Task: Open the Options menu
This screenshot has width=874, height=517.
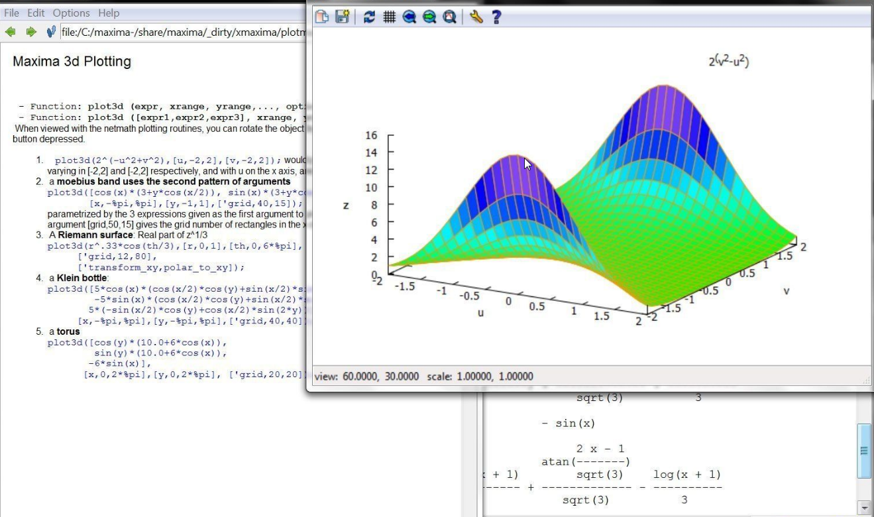Action: (71, 13)
